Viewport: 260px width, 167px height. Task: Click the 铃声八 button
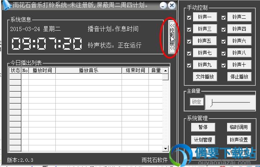[239, 53]
